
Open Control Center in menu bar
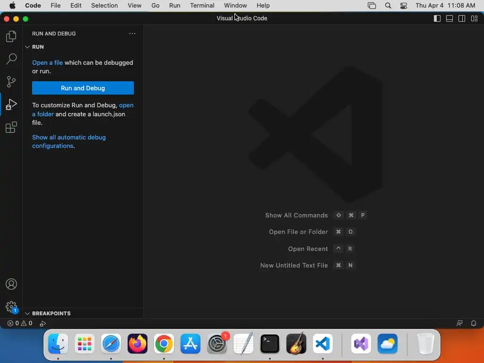[x=404, y=6]
